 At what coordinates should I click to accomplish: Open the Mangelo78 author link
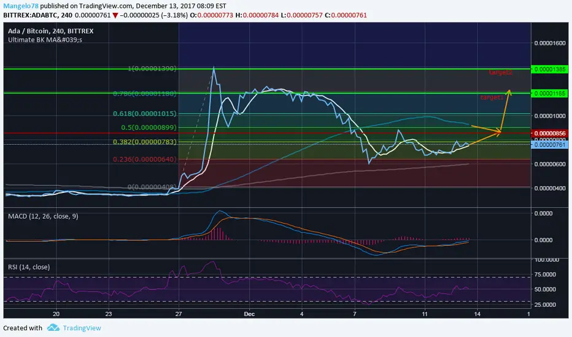[x=20, y=6]
